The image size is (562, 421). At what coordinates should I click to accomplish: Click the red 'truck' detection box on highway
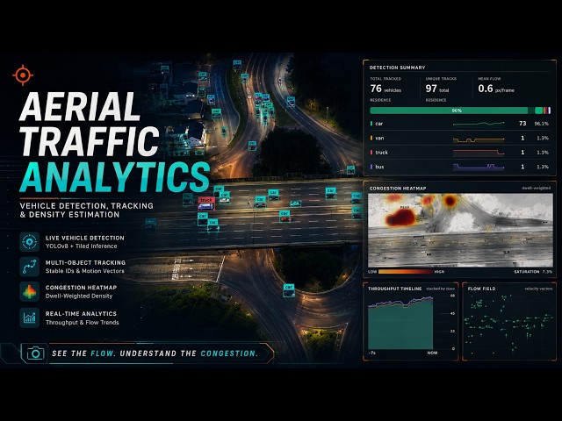pos(206,203)
